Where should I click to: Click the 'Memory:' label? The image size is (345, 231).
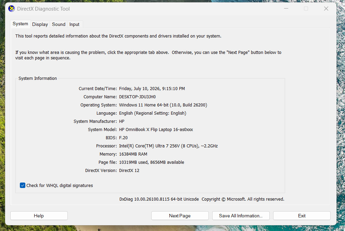pos(108,154)
